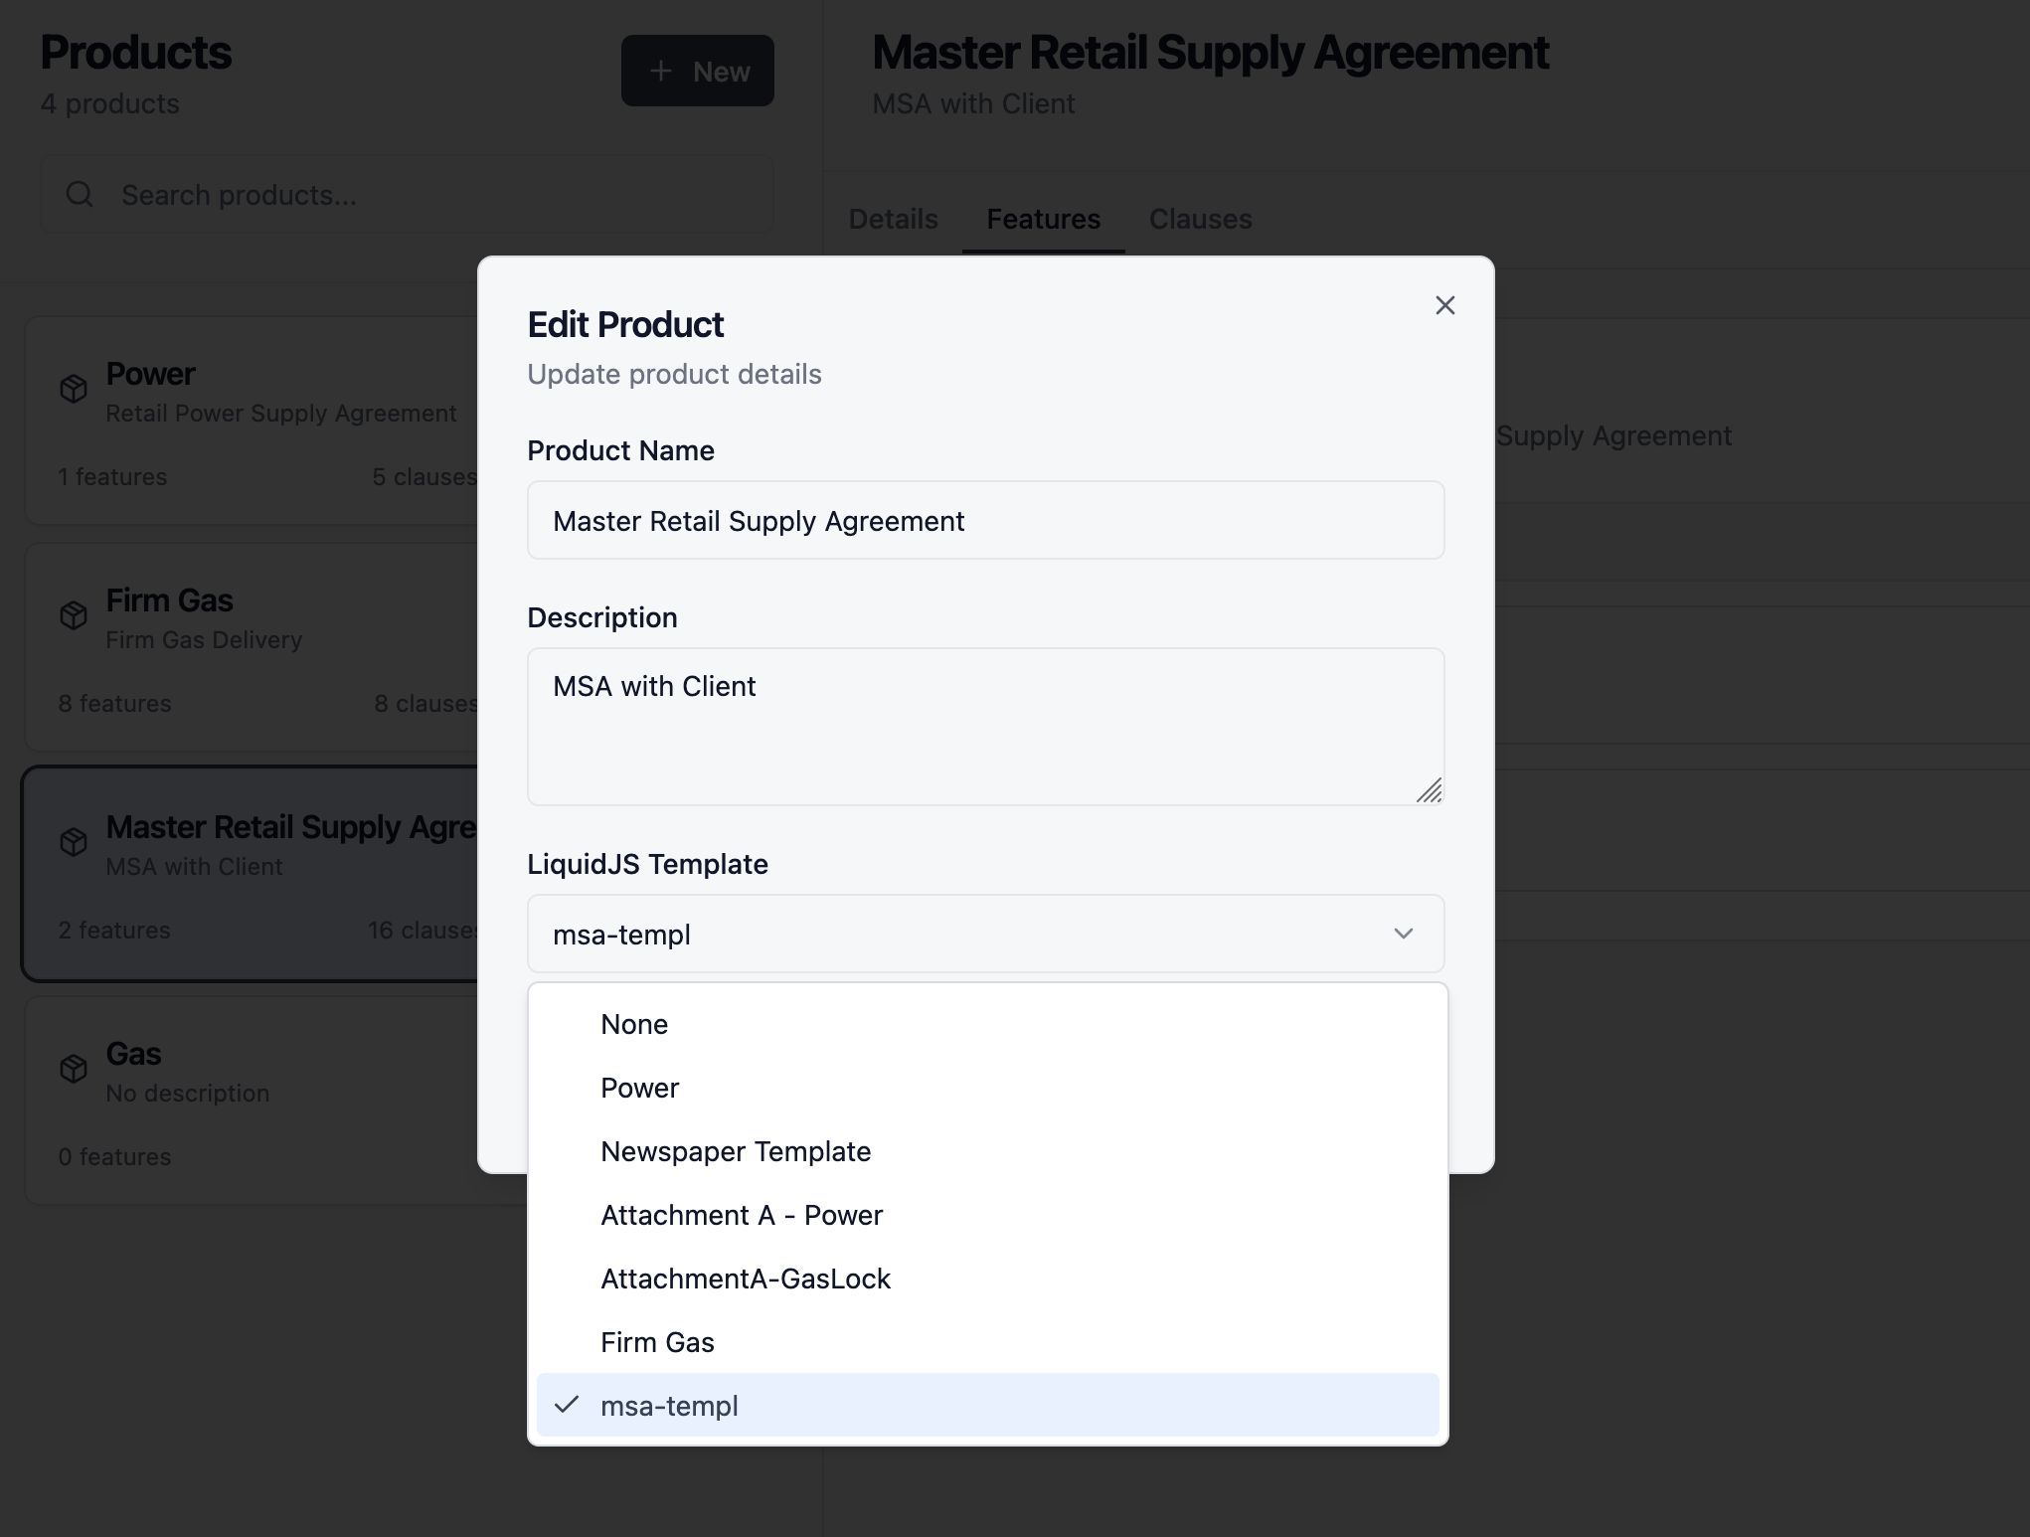Open the LiquidJS Template dropdown chevron
This screenshot has width=2030, height=1537.
pyautogui.click(x=1403, y=934)
